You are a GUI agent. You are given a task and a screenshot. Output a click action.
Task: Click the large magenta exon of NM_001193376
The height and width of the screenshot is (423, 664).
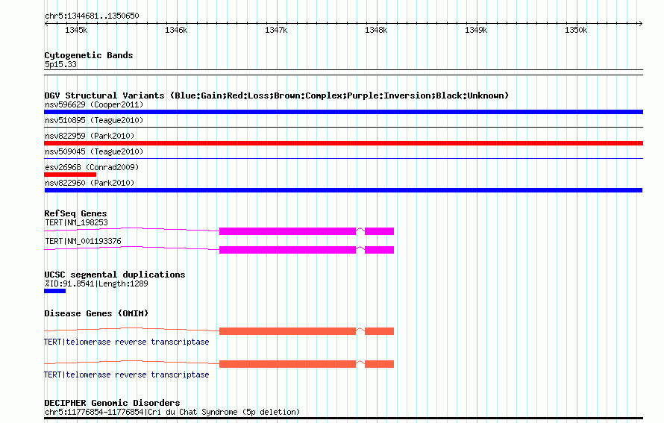(287, 250)
